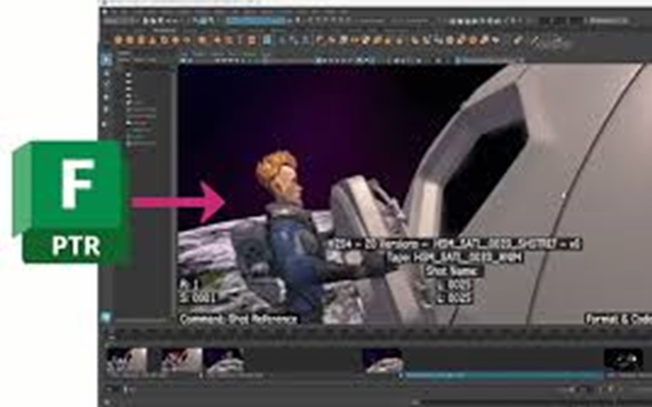Click the first orange shelf icon

(x=118, y=38)
